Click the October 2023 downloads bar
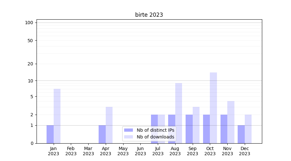 (213, 108)
